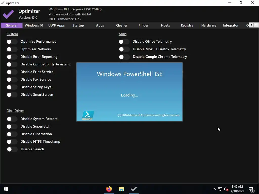The height and width of the screenshot is (194, 259).
Task: Toggle Disable Superfetch switch
Action: [x=12, y=127]
